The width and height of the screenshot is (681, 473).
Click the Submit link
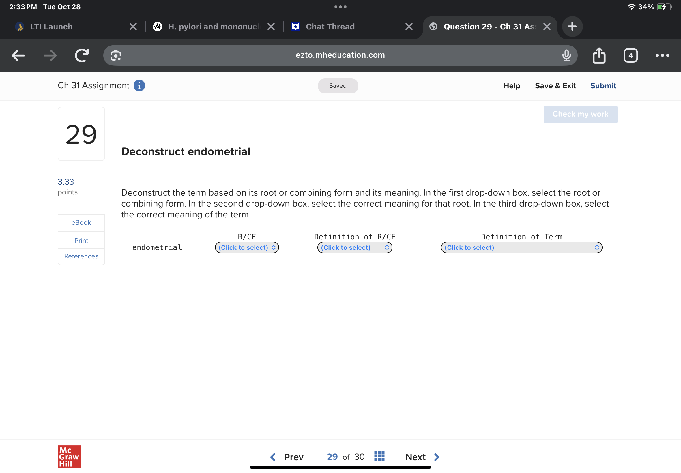point(603,86)
